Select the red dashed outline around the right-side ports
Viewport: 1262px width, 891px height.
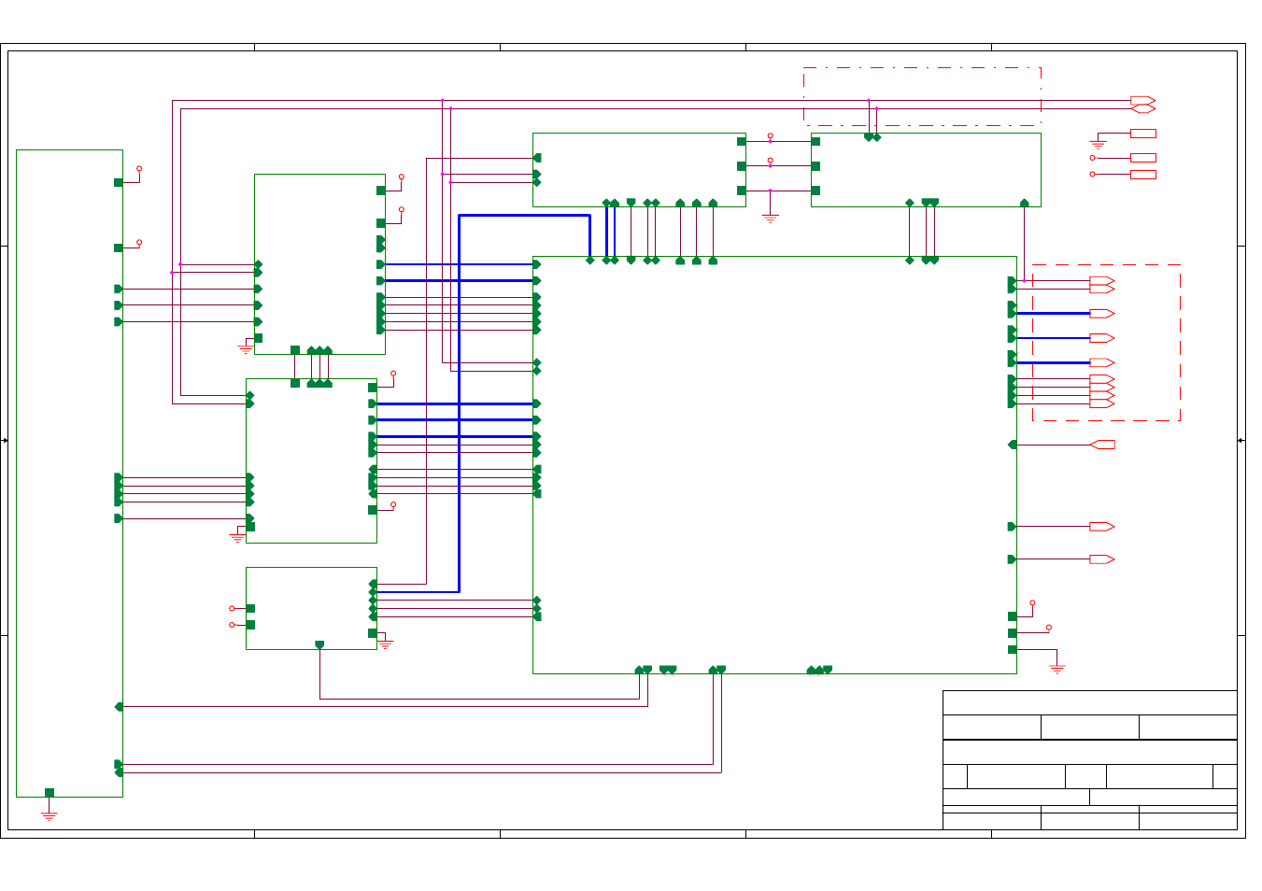tap(1106, 343)
